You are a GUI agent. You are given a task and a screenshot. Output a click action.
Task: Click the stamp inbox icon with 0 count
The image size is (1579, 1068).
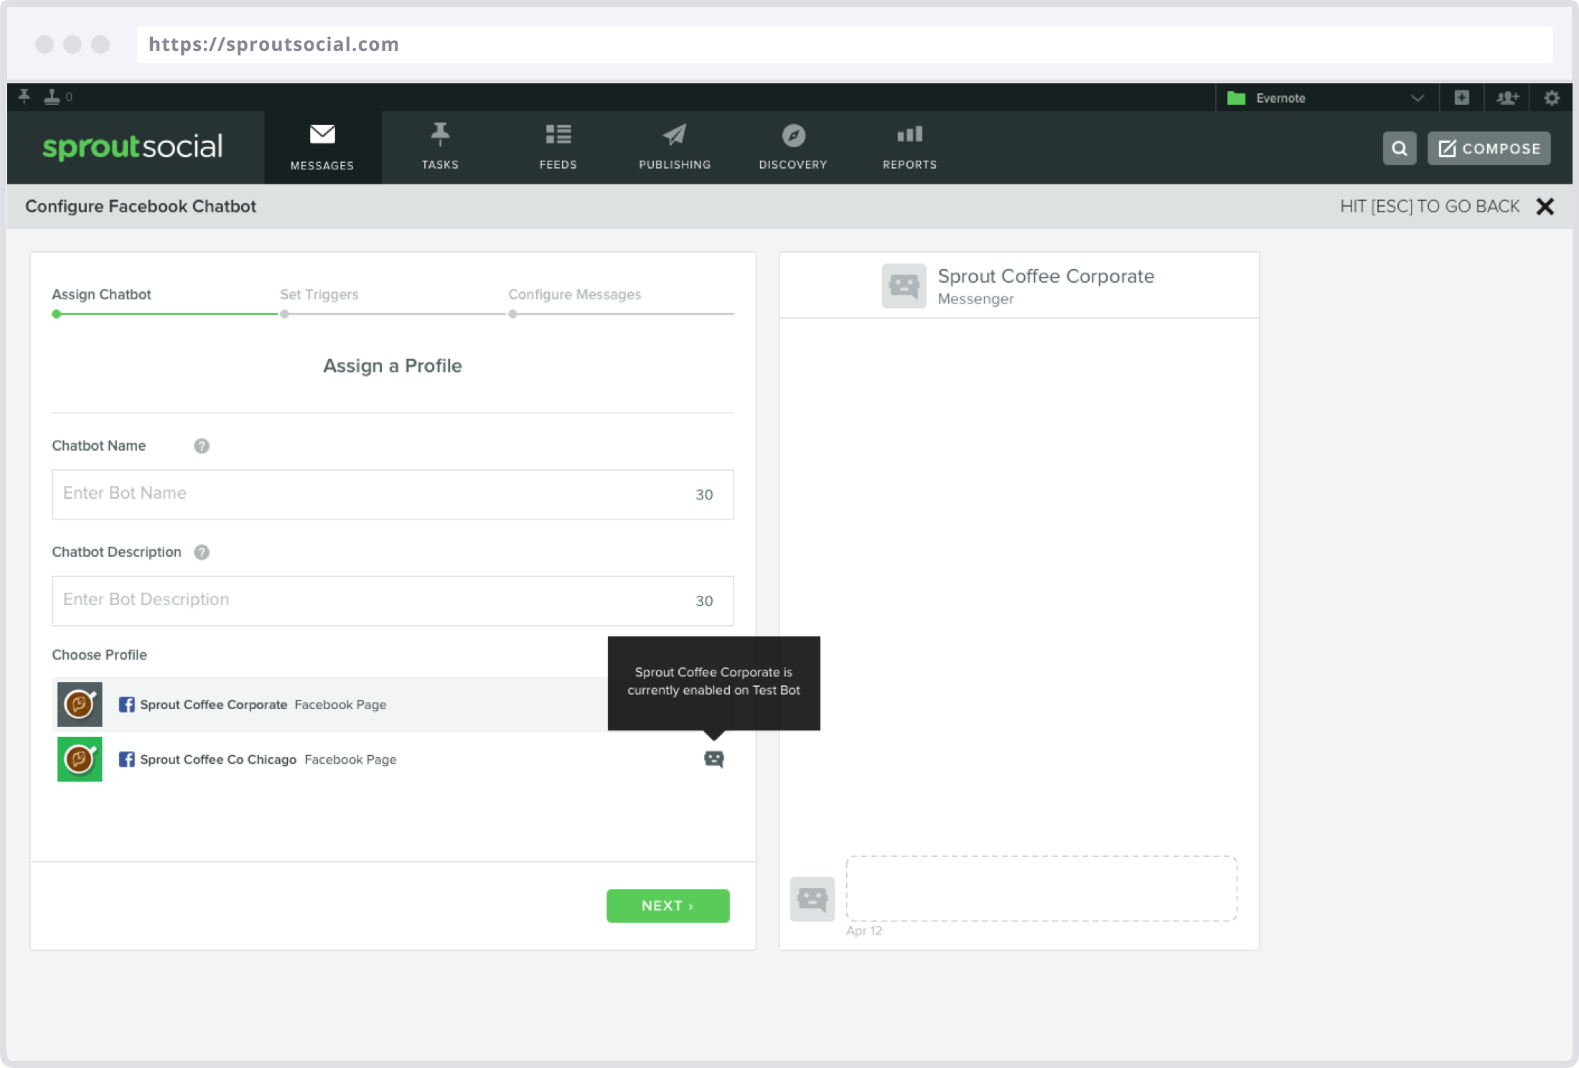tap(58, 96)
